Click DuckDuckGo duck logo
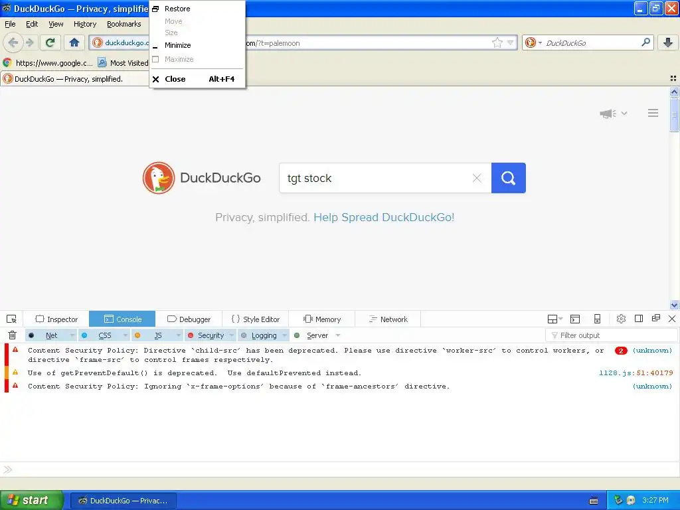Viewport: 680px width, 510px height. 158,178
